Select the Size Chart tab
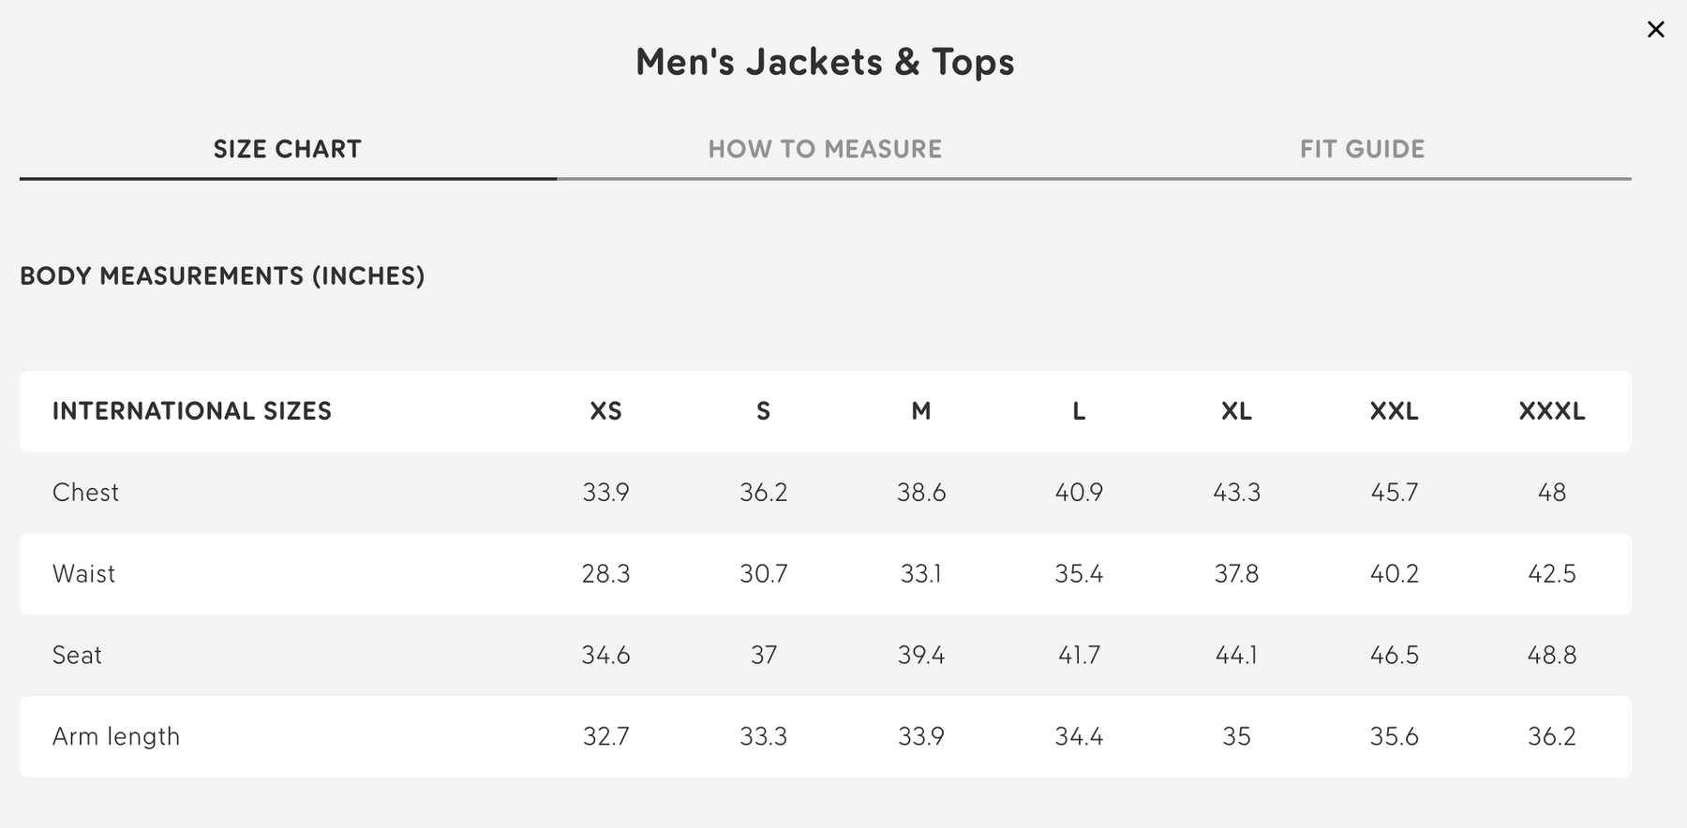The height and width of the screenshot is (828, 1687). point(287,149)
